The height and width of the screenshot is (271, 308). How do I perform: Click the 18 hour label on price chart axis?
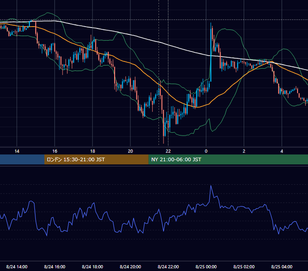point(92,151)
